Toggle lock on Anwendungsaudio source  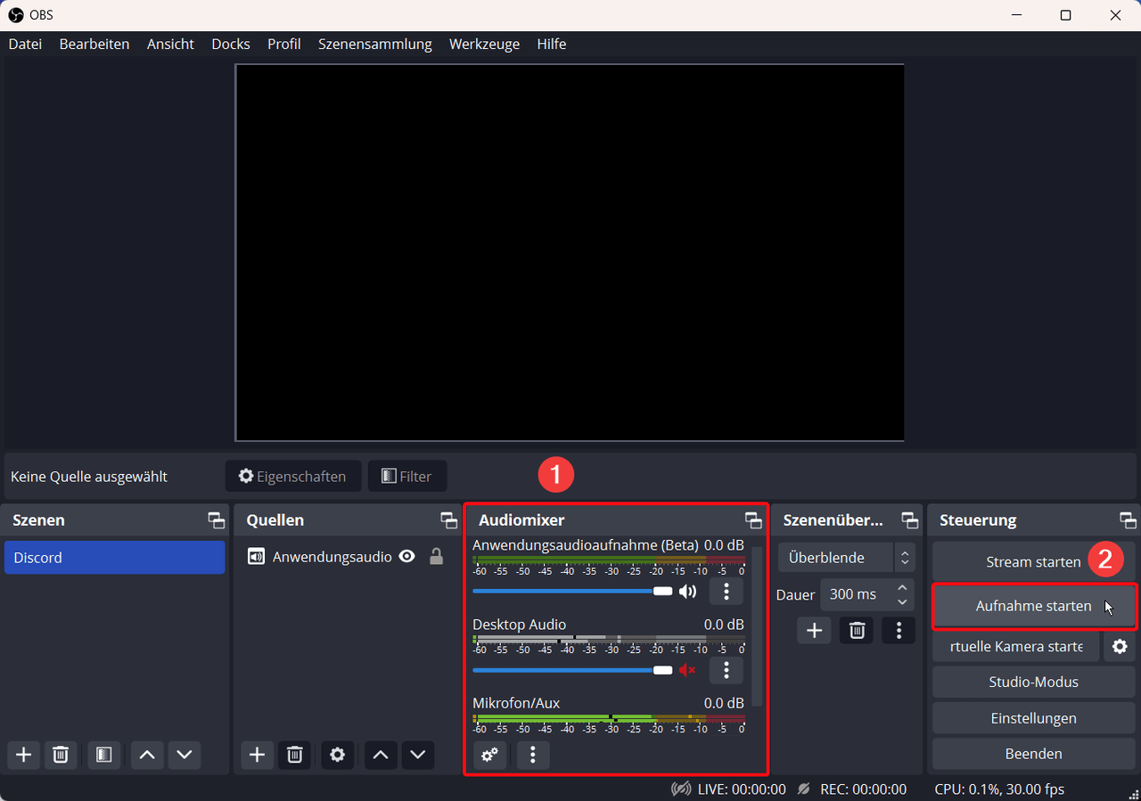click(436, 557)
